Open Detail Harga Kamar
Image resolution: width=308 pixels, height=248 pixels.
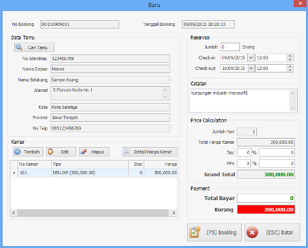click(x=150, y=152)
